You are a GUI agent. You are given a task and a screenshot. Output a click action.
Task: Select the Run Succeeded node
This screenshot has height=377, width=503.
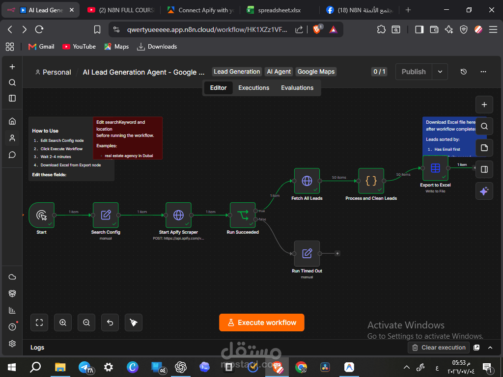pyautogui.click(x=243, y=215)
